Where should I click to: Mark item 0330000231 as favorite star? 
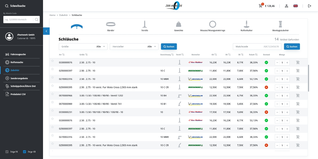click(x=52, y=111)
